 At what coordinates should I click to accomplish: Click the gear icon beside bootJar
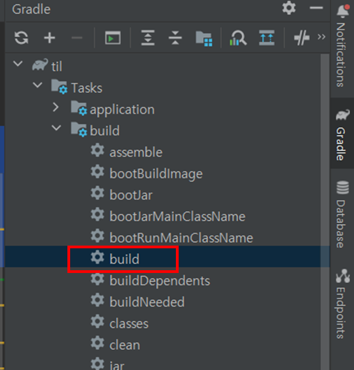click(98, 193)
